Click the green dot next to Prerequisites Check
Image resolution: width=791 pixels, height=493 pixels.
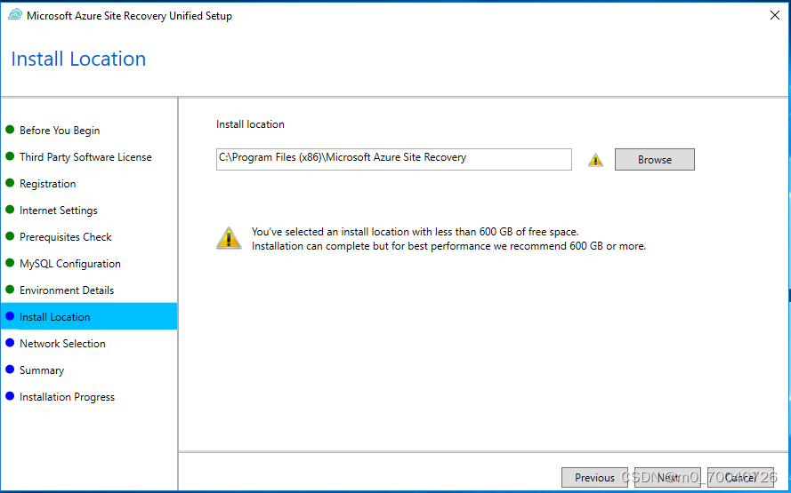coord(10,236)
